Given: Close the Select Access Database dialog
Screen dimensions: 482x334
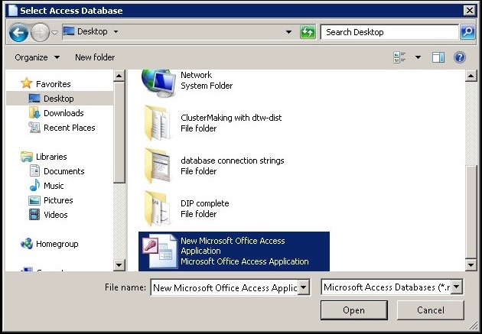Looking at the screenshot, I should pyautogui.click(x=470, y=11).
